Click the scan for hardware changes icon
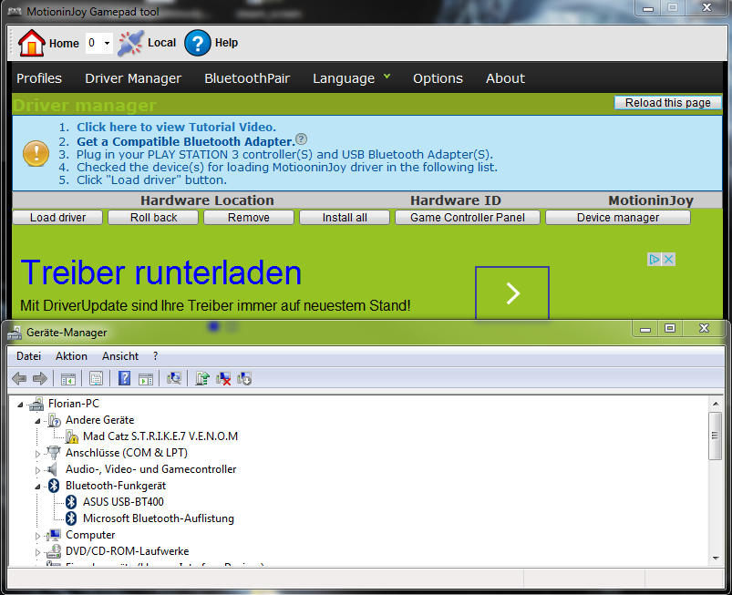732x595 pixels. point(174,378)
